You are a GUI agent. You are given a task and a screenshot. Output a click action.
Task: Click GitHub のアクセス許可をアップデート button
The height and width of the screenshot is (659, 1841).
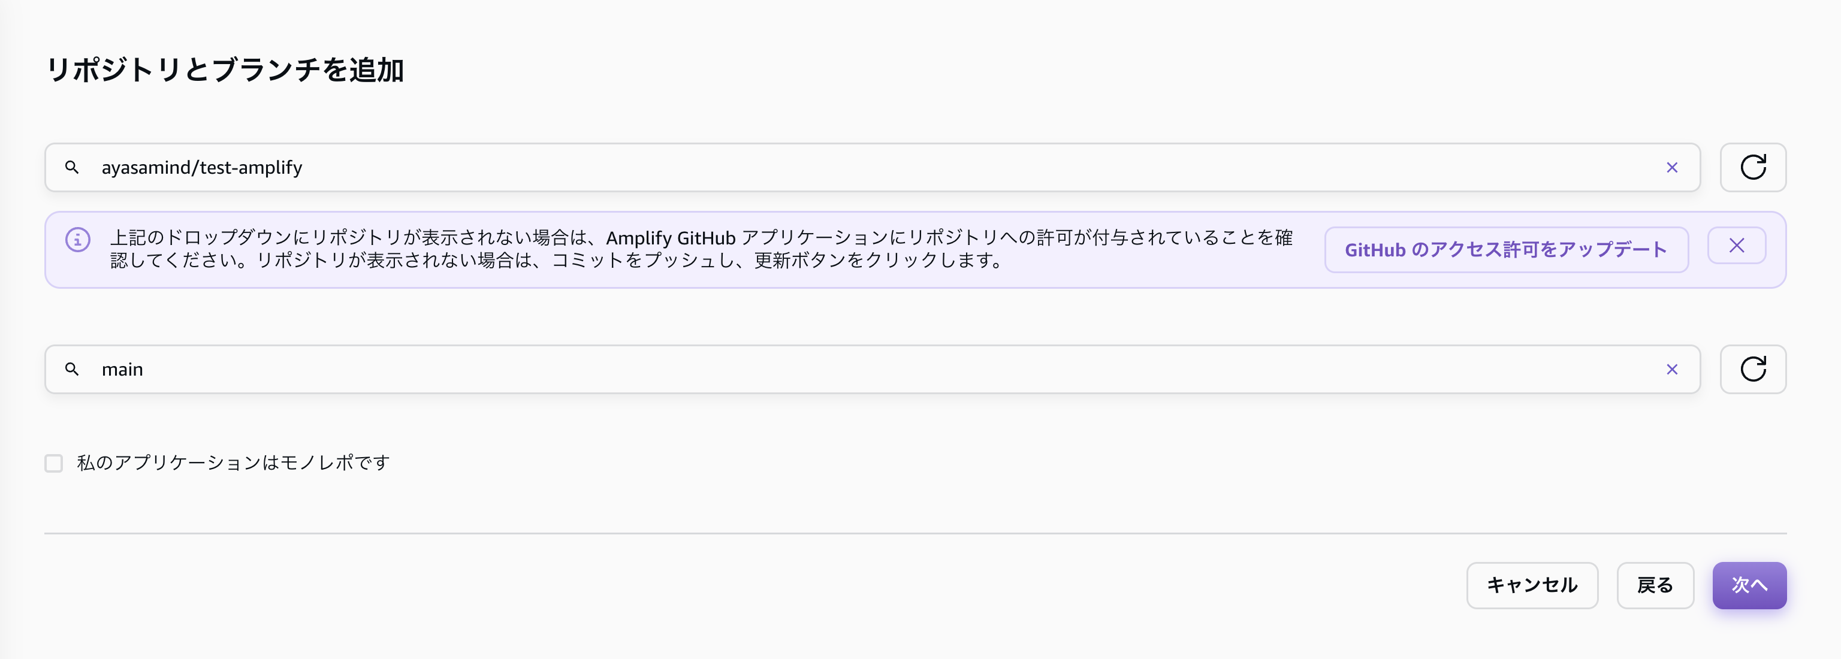click(x=1506, y=249)
